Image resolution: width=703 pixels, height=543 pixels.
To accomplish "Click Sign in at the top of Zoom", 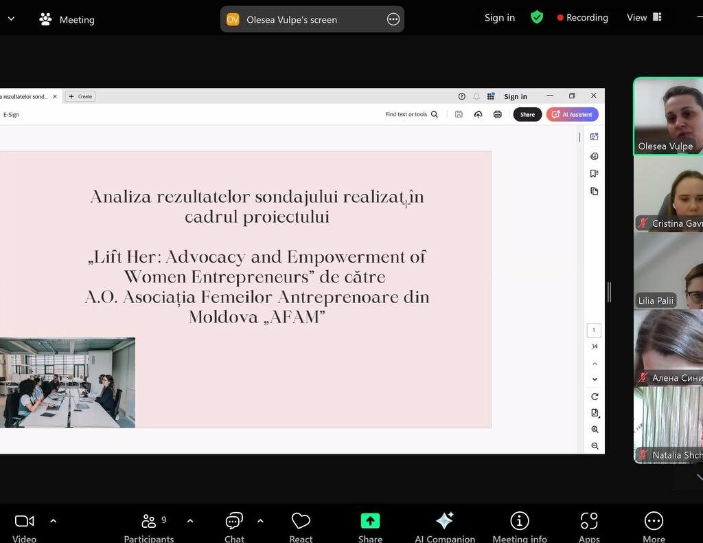I will point(499,18).
